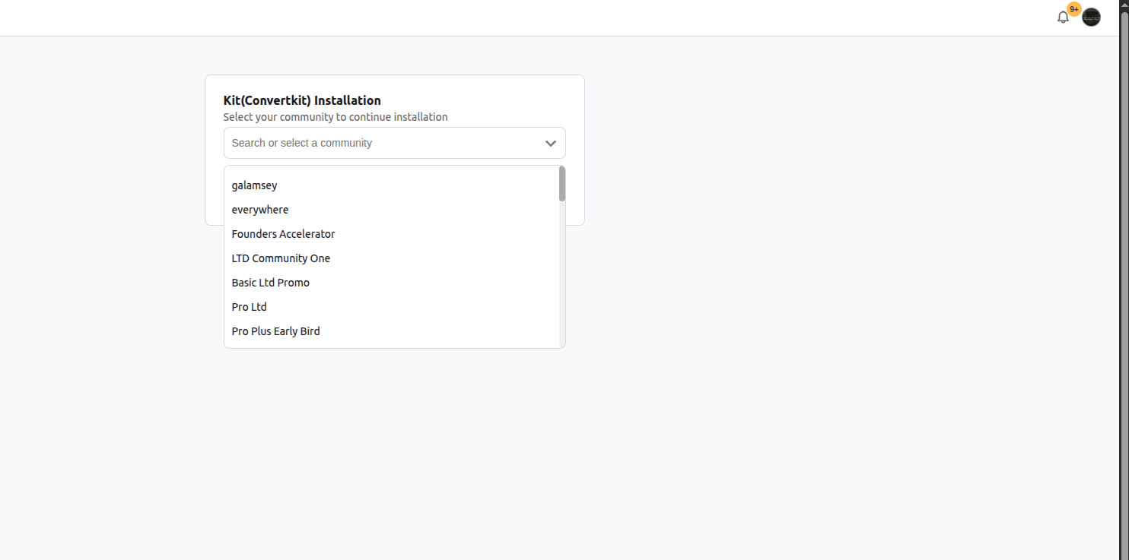
Task: Click the orange 9+ notification badge
Action: point(1073,9)
